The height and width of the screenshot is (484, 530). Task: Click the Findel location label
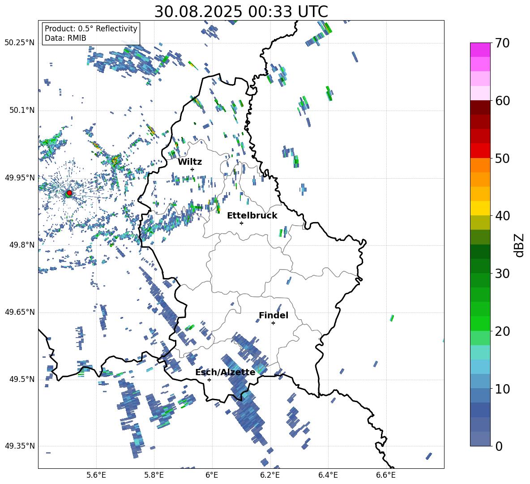tap(274, 315)
